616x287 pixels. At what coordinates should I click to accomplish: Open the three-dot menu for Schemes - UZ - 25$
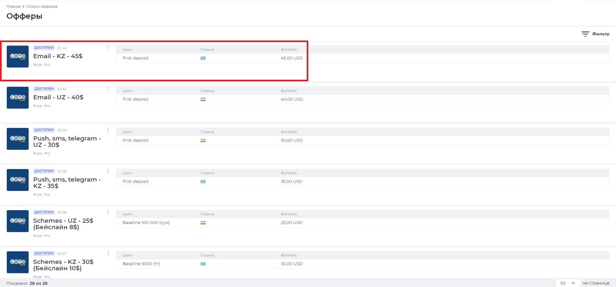108,212
